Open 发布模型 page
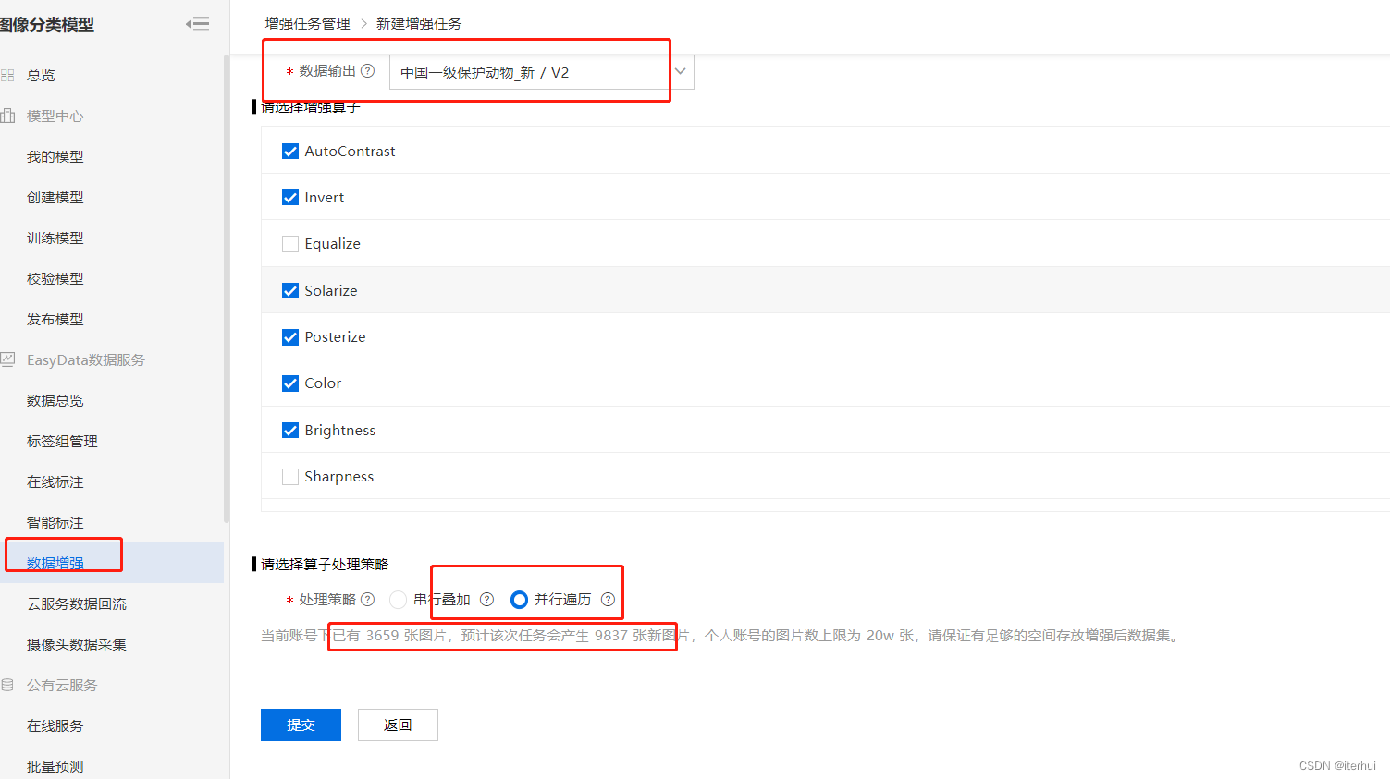 [x=55, y=319]
